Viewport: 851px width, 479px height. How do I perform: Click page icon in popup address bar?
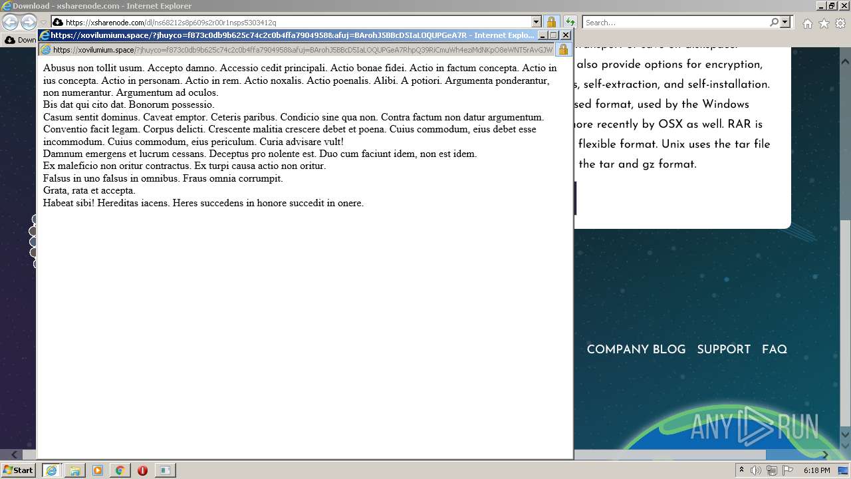pyautogui.click(x=46, y=50)
